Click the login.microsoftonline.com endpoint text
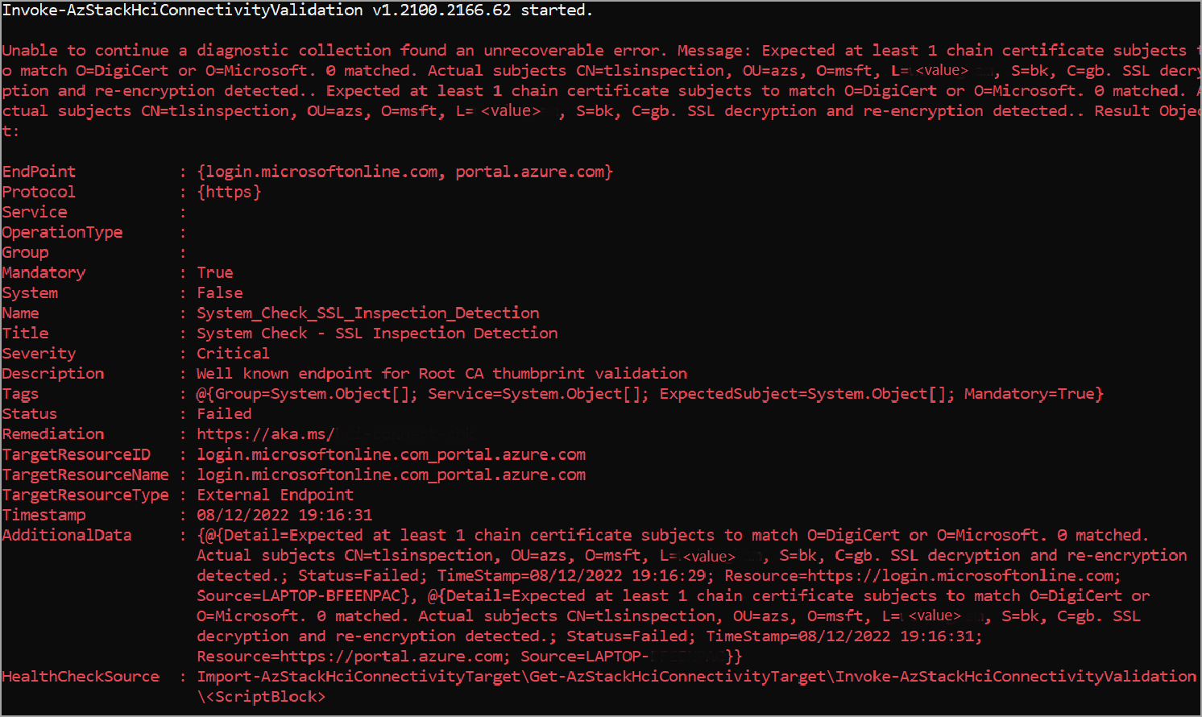The image size is (1202, 717). coord(322,172)
